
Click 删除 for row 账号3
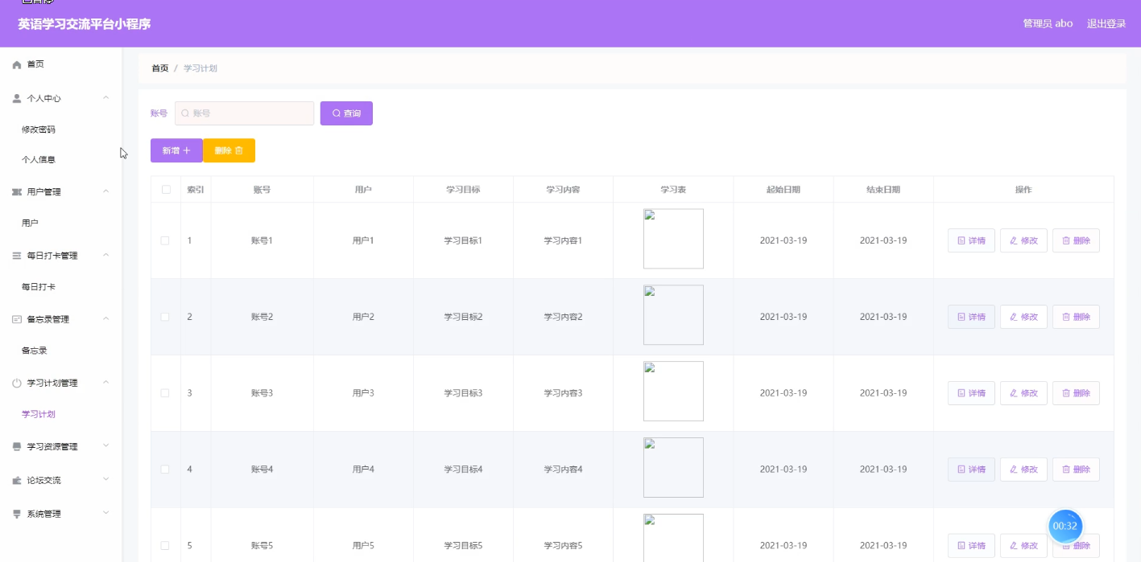[1076, 393]
